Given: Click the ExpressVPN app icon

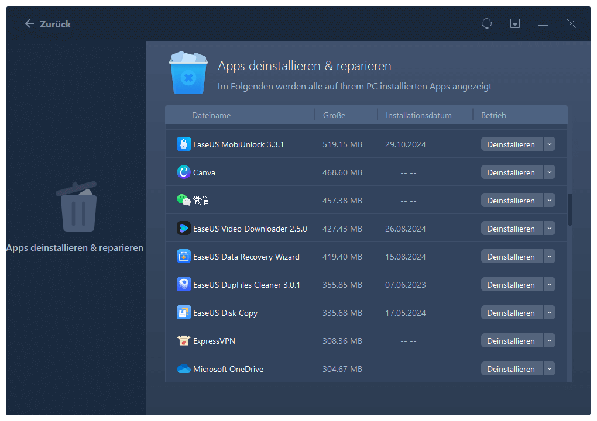Looking at the screenshot, I should (x=184, y=341).
